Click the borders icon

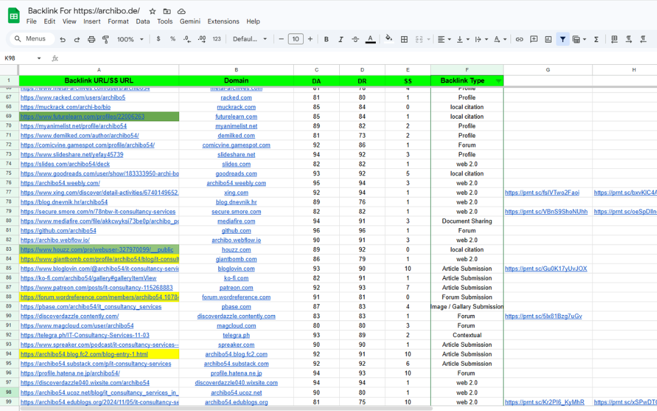click(404, 39)
